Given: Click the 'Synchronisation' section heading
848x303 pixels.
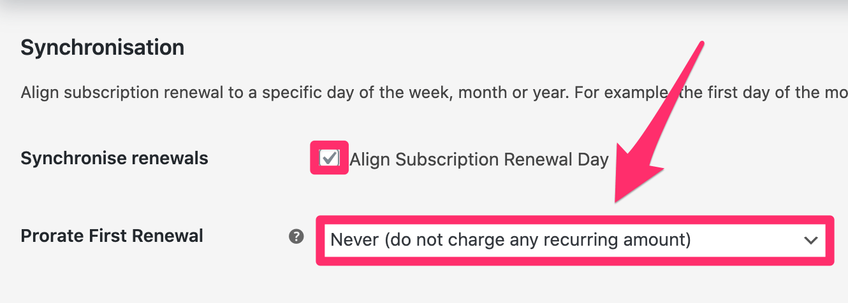Looking at the screenshot, I should [102, 48].
